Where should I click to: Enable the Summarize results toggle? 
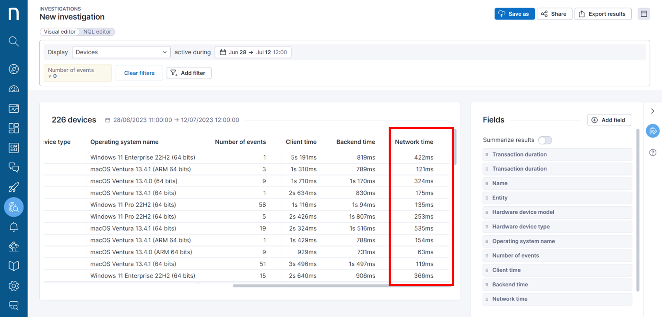point(545,140)
